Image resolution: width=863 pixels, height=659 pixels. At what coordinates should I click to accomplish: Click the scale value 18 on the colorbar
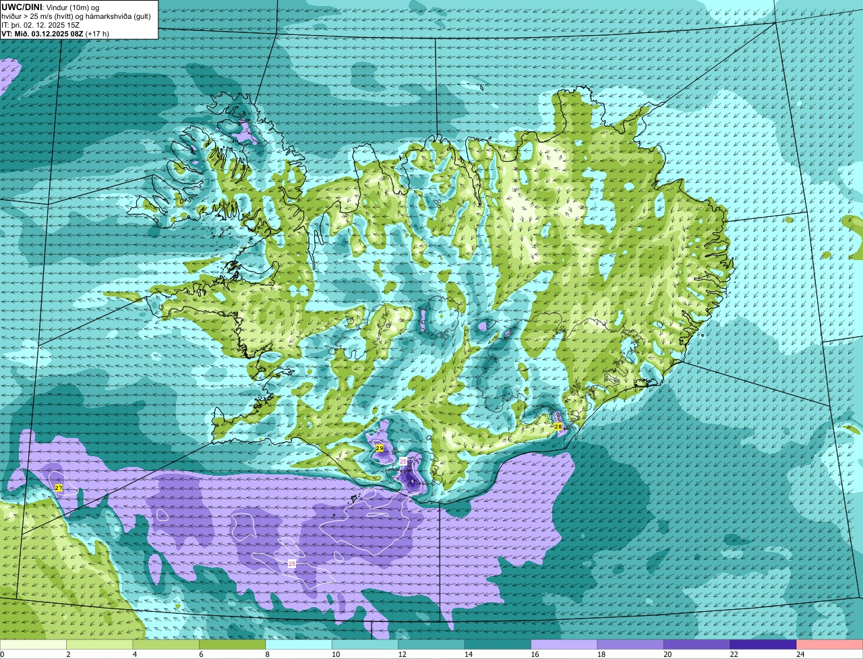(601, 654)
